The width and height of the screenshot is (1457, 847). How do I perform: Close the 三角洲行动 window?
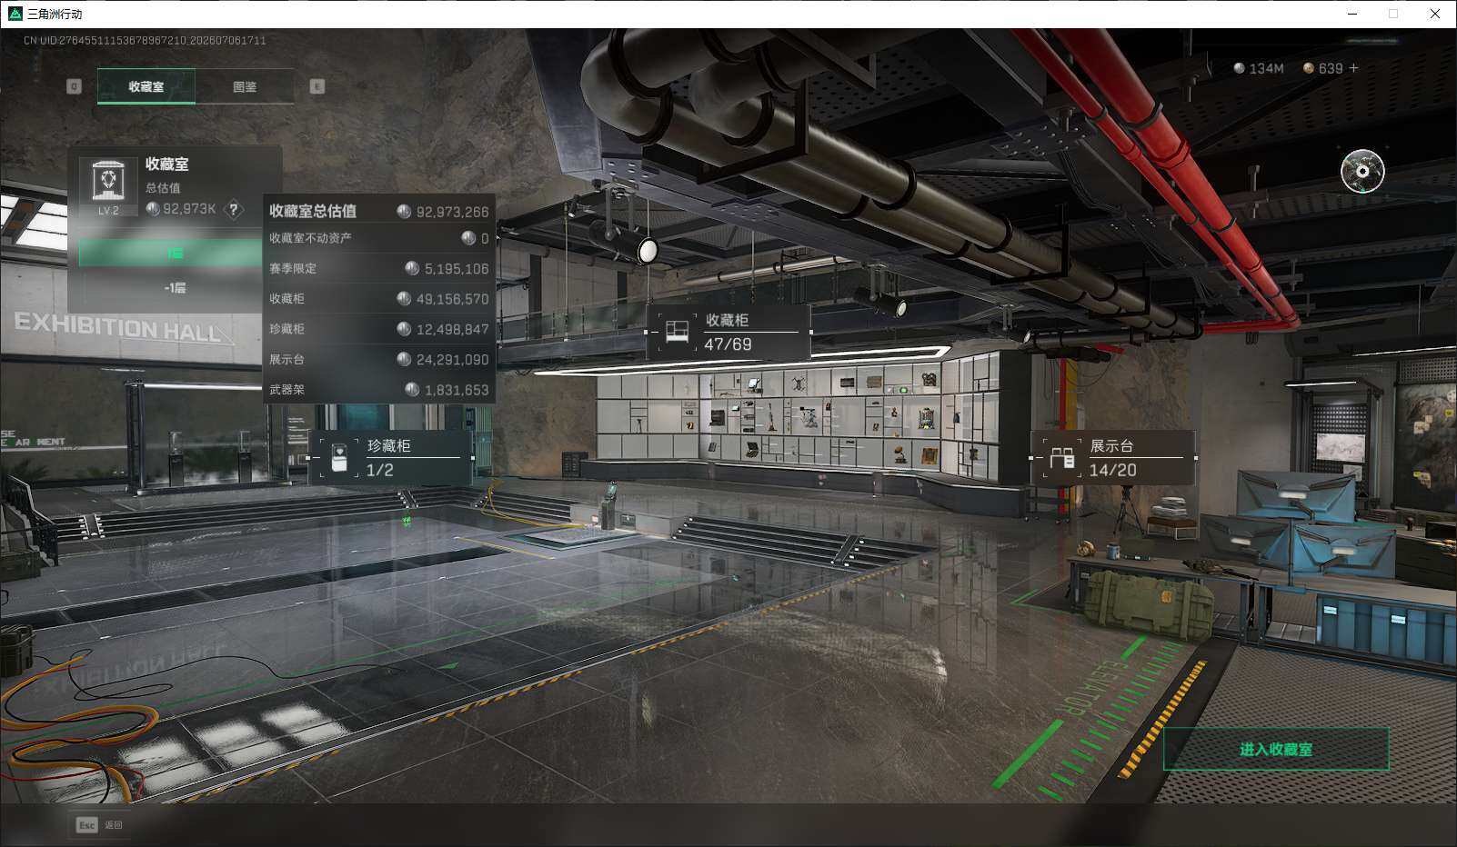(1435, 14)
